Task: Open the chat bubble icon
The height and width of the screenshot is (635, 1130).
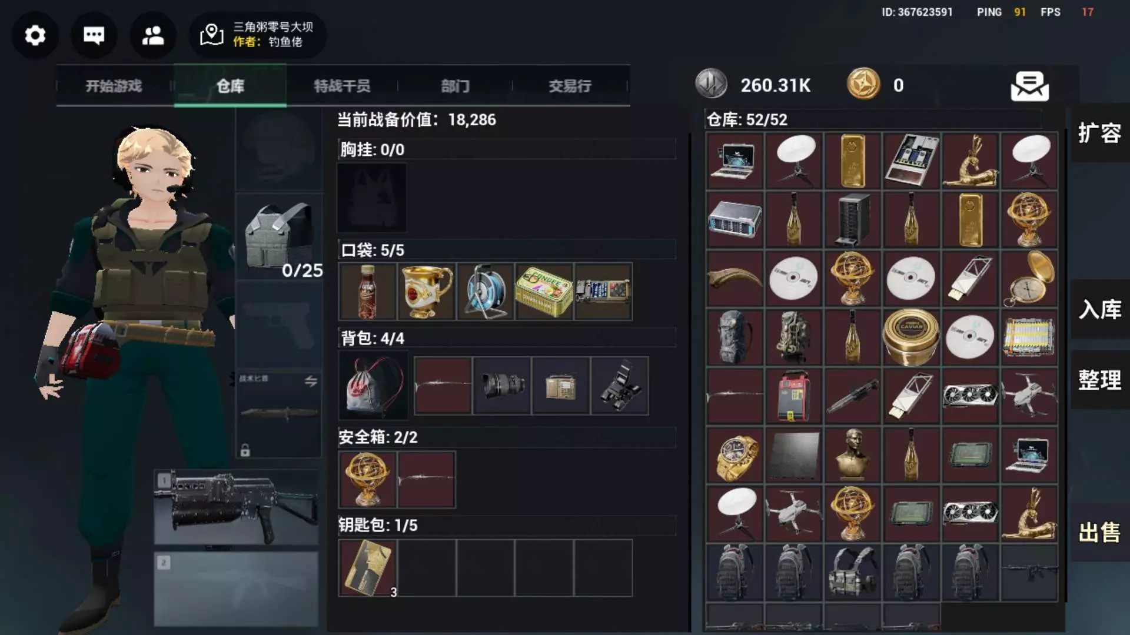Action: click(94, 35)
